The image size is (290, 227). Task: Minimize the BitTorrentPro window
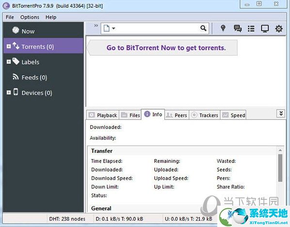(x=247, y=5)
